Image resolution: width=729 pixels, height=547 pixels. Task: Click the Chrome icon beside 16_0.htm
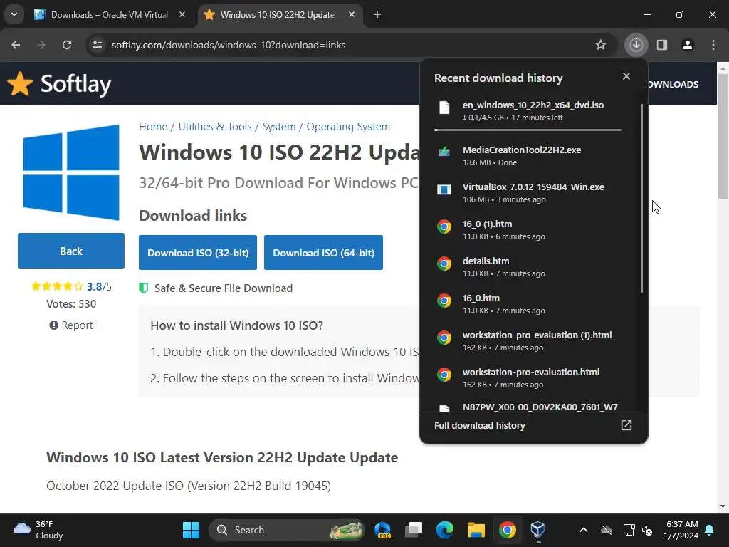coord(444,301)
